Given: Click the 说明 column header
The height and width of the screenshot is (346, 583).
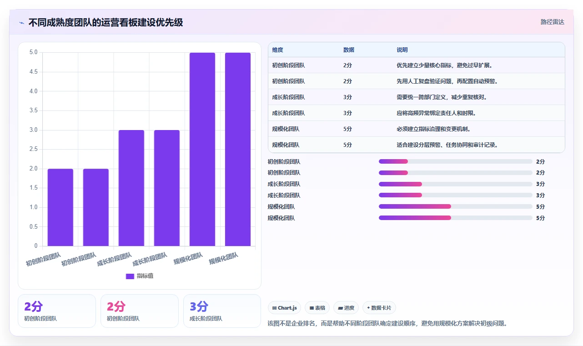Looking at the screenshot, I should pyautogui.click(x=402, y=50).
